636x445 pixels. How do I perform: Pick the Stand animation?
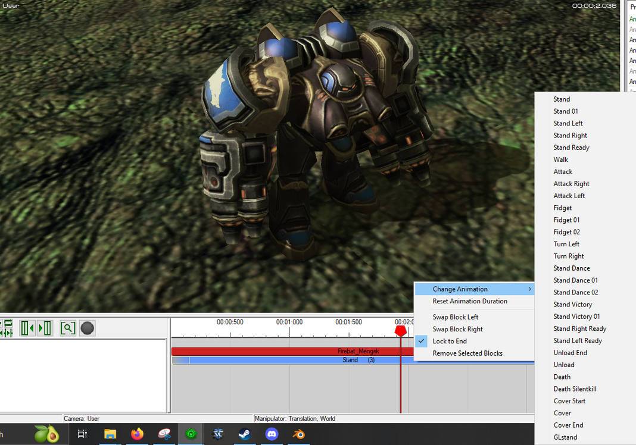562,99
